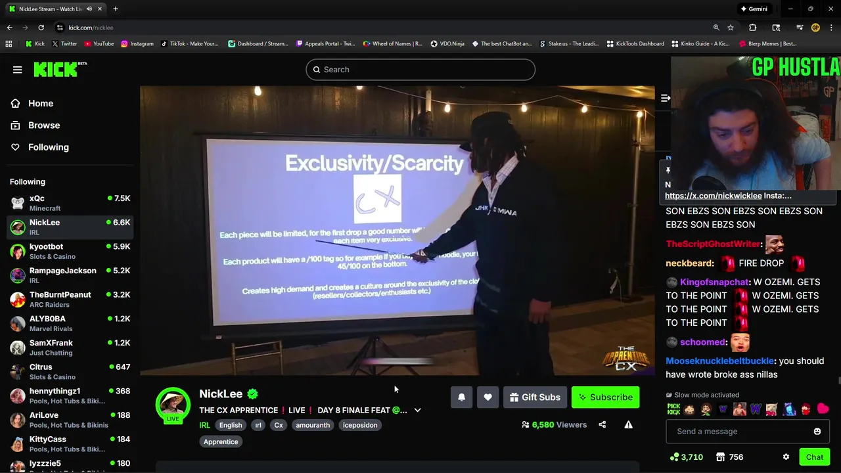Open the Twitter bookmark

(x=64, y=44)
